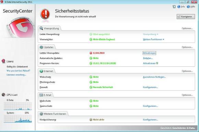
Task: Open Optionen for E-Mail section
Action: click(x=187, y=95)
